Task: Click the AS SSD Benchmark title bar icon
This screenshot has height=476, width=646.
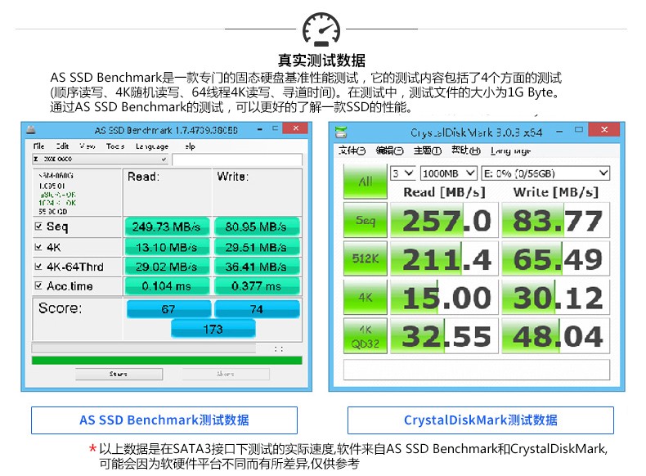Action: tap(31, 131)
